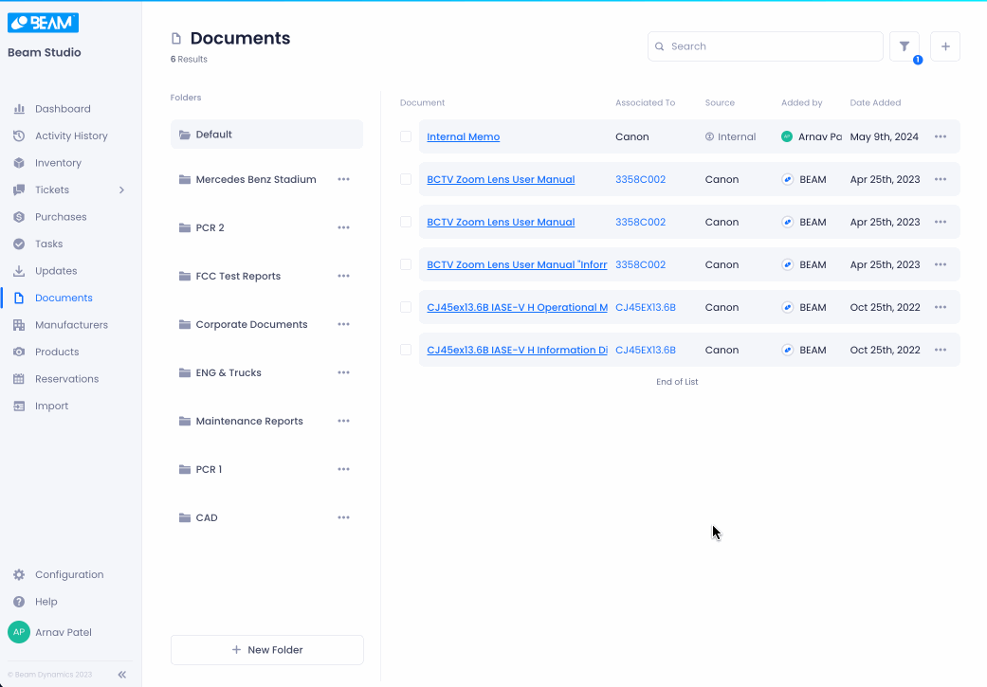The image size is (987, 687).
Task: Click the Source column header
Action: click(x=720, y=102)
